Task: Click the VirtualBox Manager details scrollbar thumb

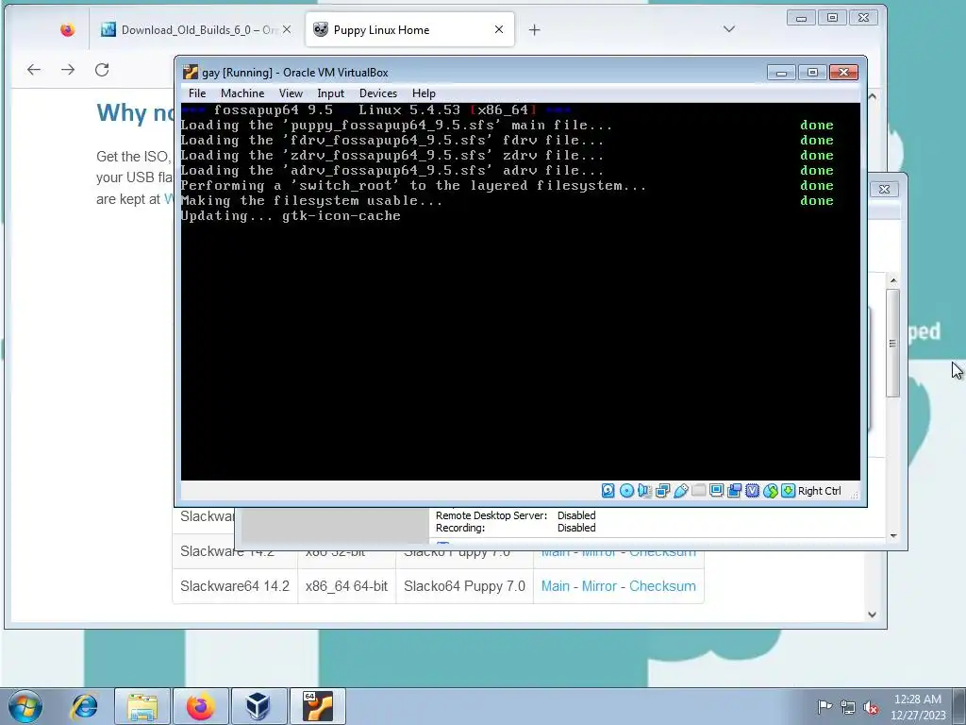Action: (x=892, y=343)
